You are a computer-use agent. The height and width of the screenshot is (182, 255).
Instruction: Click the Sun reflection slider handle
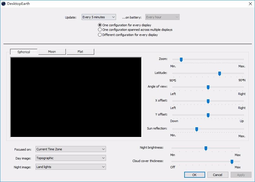point(197,129)
